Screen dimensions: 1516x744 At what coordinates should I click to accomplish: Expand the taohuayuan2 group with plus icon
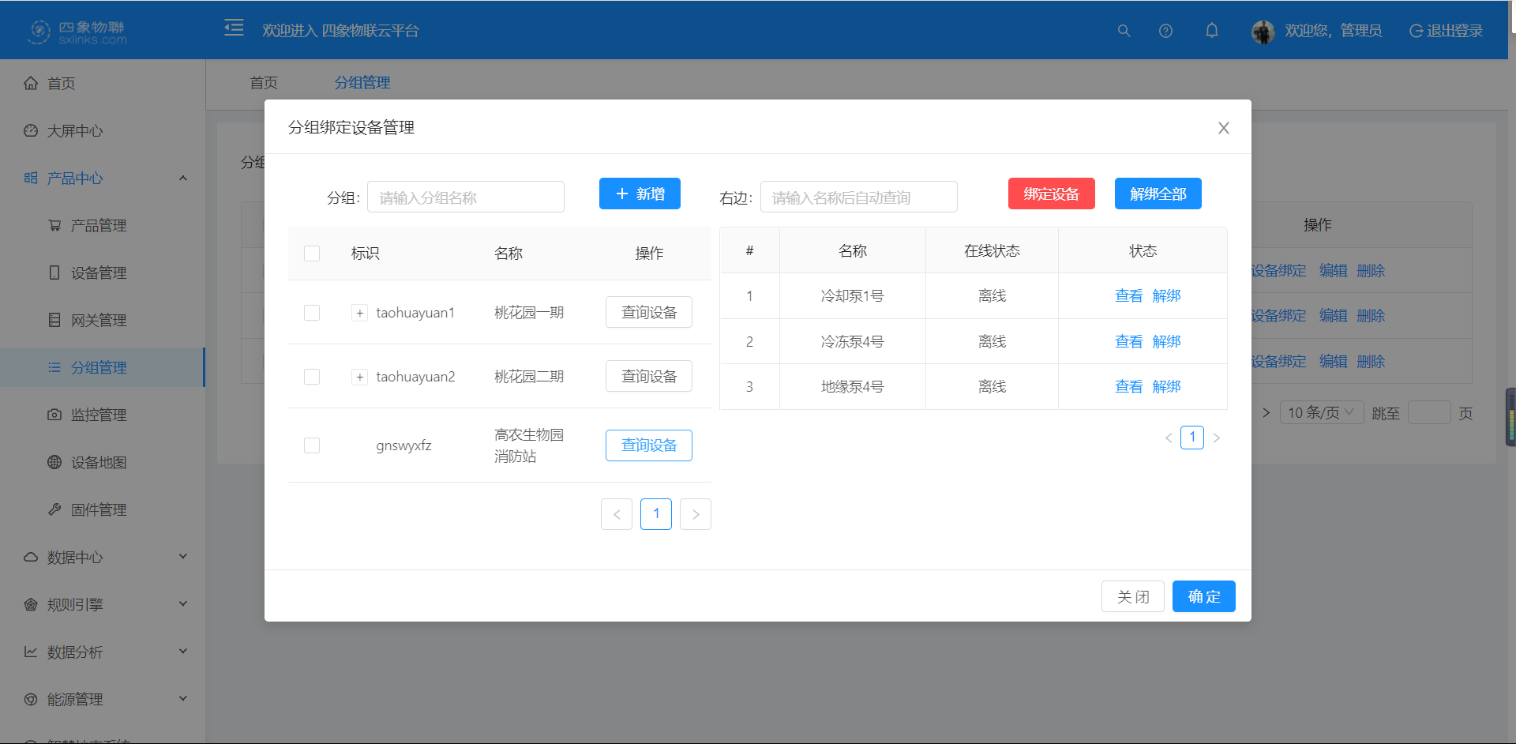coord(359,377)
